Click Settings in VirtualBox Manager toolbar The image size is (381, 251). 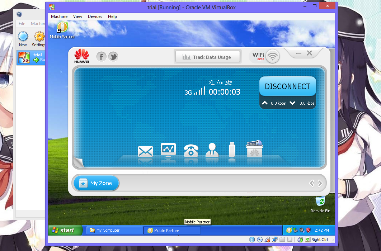point(39,39)
